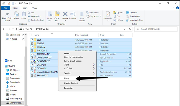This screenshot has height=106, width=180.
Task: Uncheck the DICOMDIR checkbox
Action: click(32, 68)
